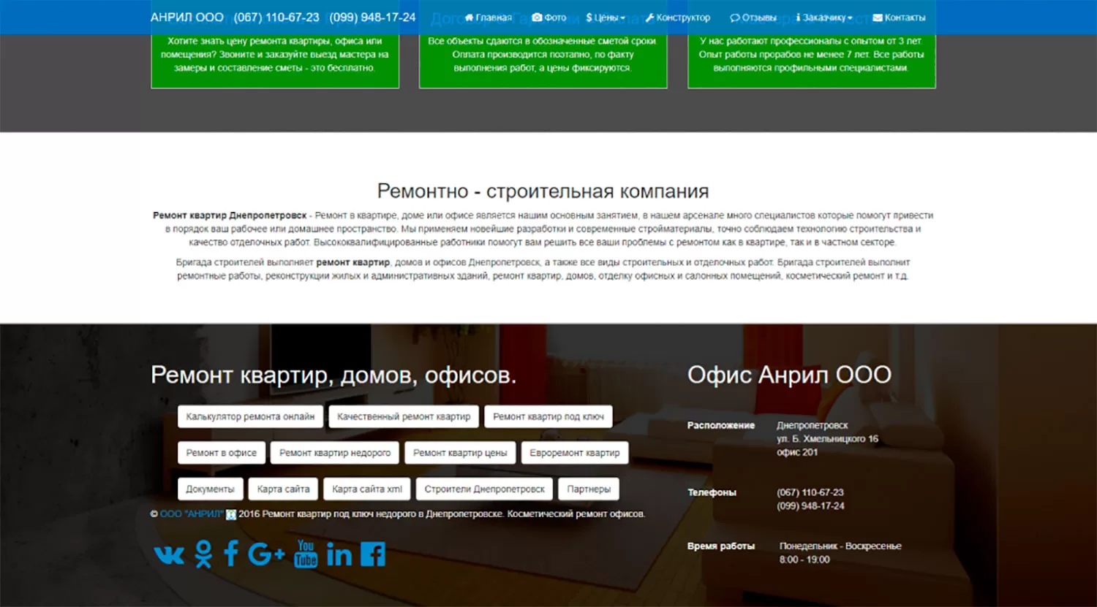Image resolution: width=1097 pixels, height=607 pixels.
Task: Expand the Заказчику dropdown menu
Action: (824, 18)
